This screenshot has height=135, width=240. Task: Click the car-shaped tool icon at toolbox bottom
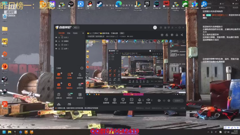(x=58, y=104)
